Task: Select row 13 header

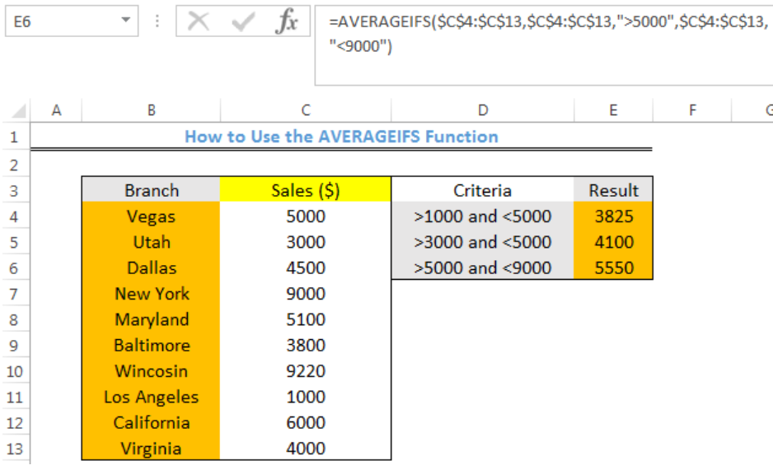Action: pyautogui.click(x=14, y=449)
